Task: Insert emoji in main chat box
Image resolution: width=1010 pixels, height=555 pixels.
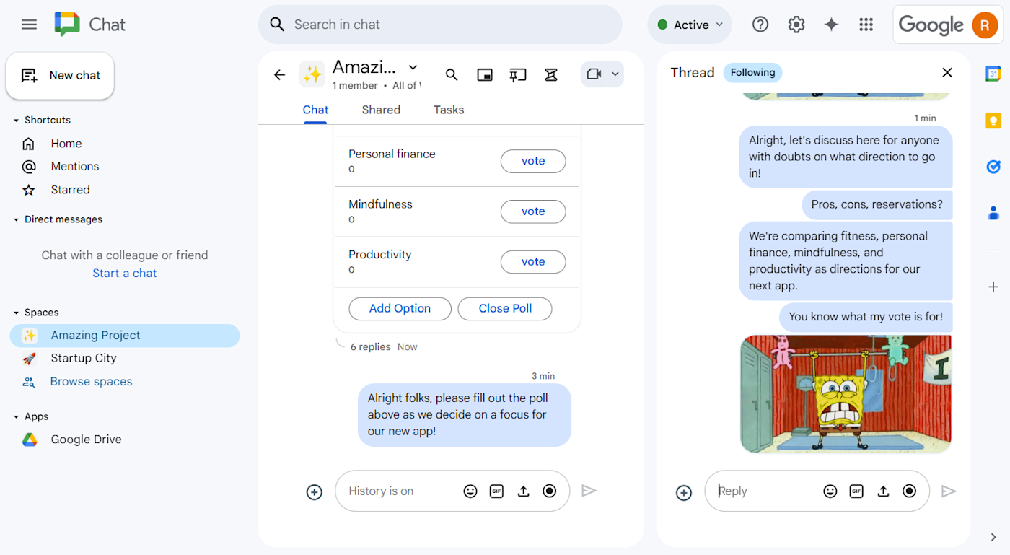Action: 470,491
